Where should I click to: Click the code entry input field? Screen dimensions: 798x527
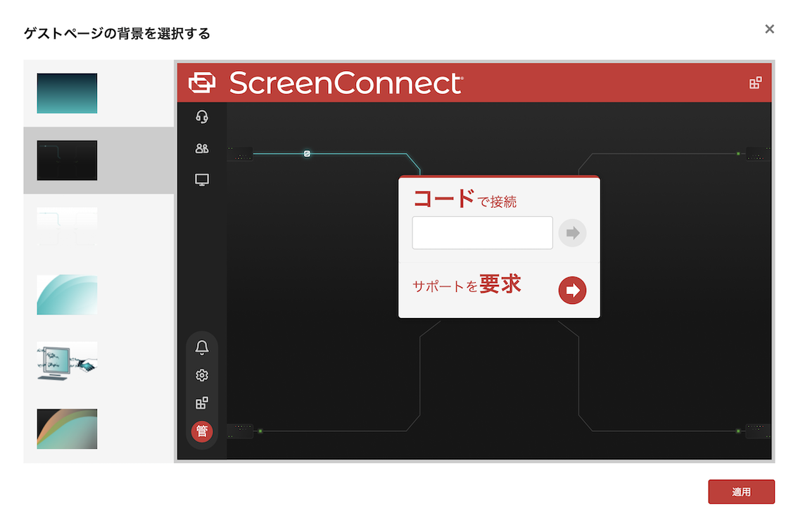tap(483, 232)
